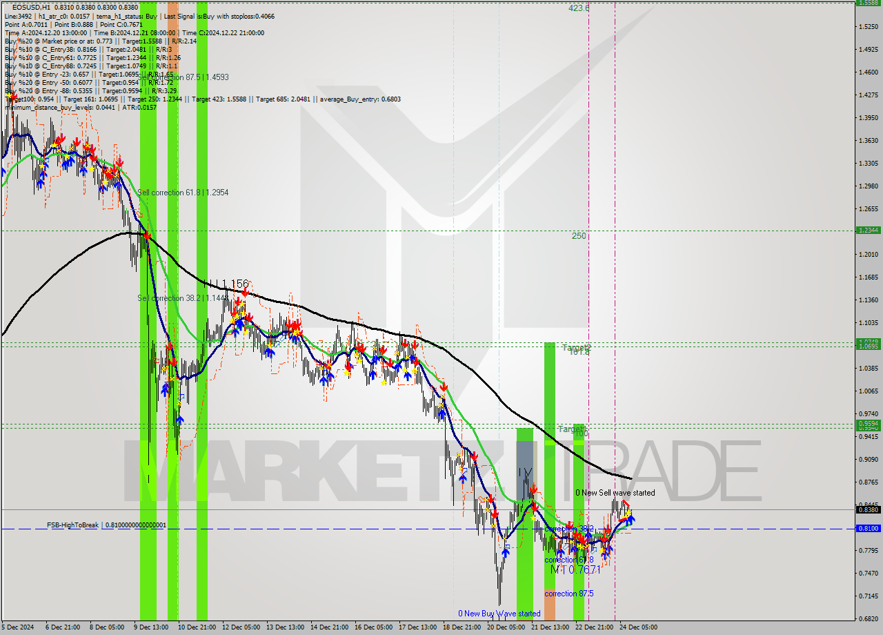Select the '1.156' swing high label
Image resolution: width=883 pixels, height=635 pixels.
pos(234,284)
